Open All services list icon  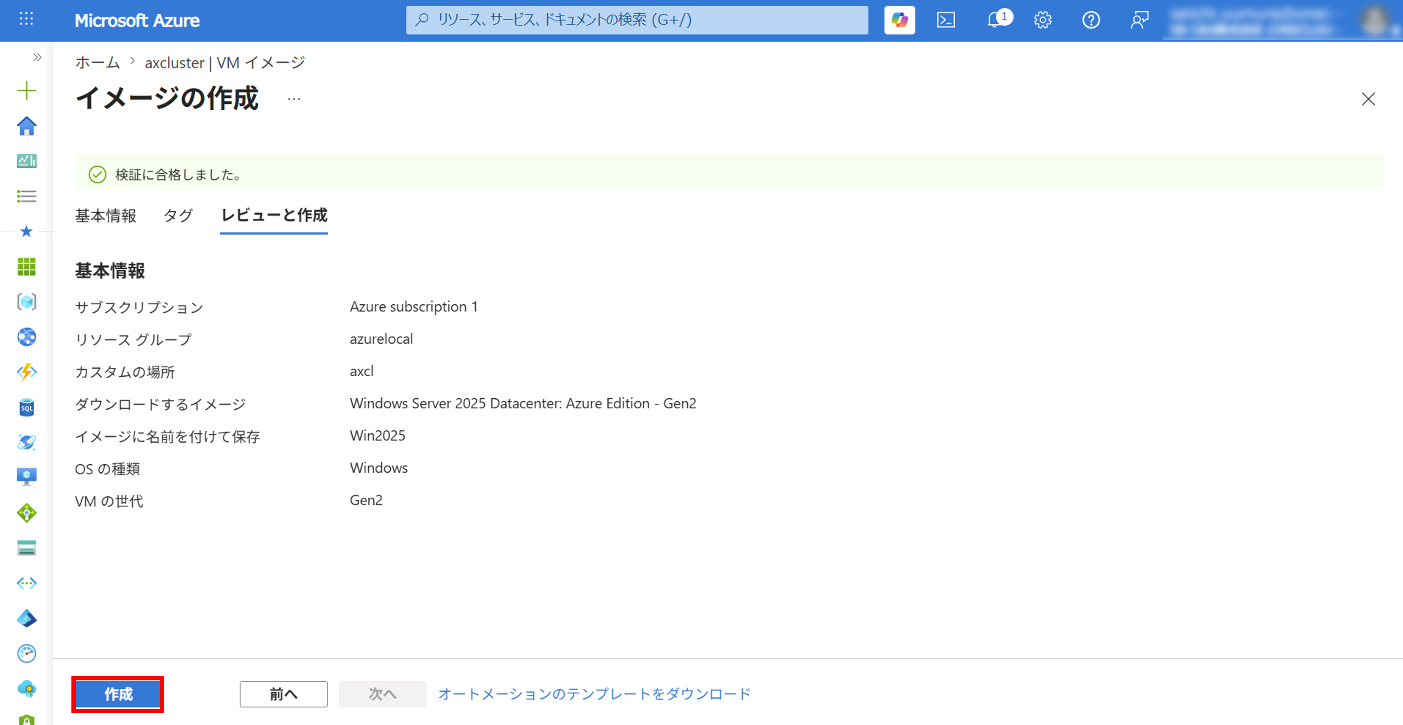(x=26, y=196)
